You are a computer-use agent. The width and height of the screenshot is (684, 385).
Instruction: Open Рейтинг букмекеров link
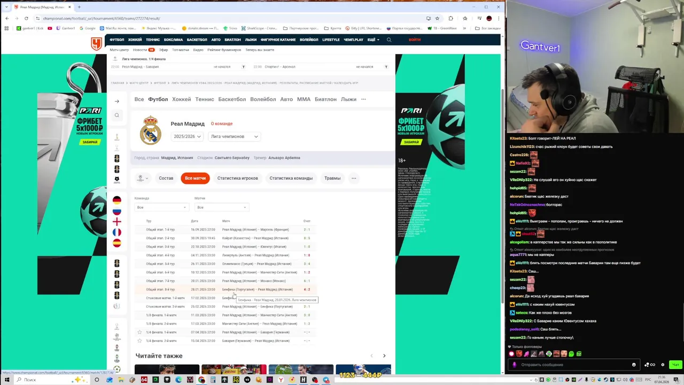pos(224,50)
